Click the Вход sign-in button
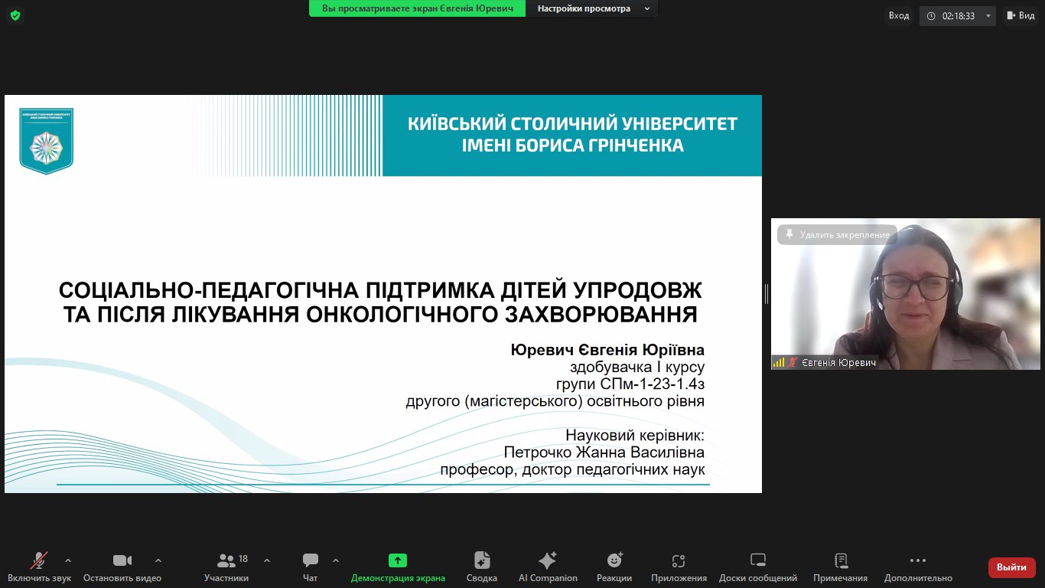This screenshot has width=1045, height=588. [x=899, y=15]
